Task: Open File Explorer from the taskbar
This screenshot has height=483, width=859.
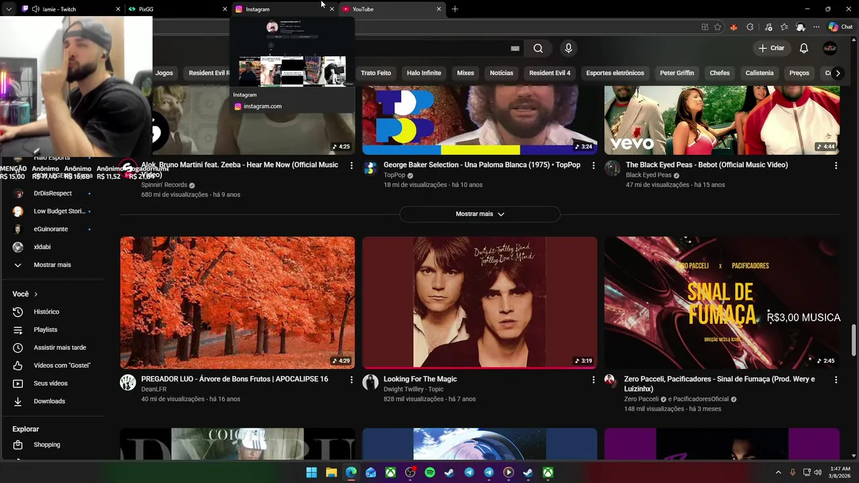Action: (x=332, y=472)
